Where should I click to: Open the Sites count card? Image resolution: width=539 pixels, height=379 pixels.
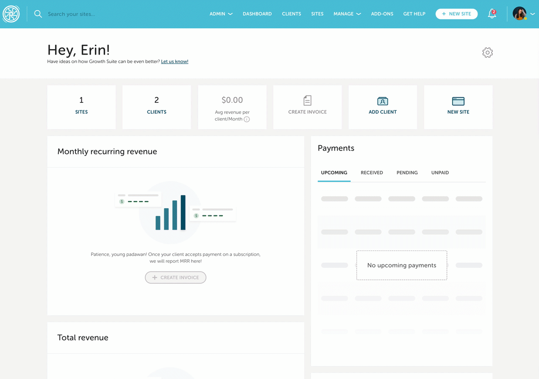(81, 107)
